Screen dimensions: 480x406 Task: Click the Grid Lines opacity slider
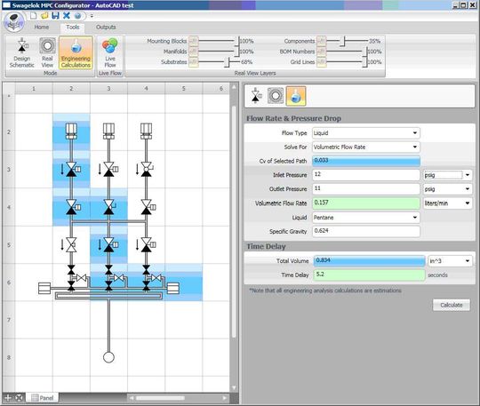(347, 62)
